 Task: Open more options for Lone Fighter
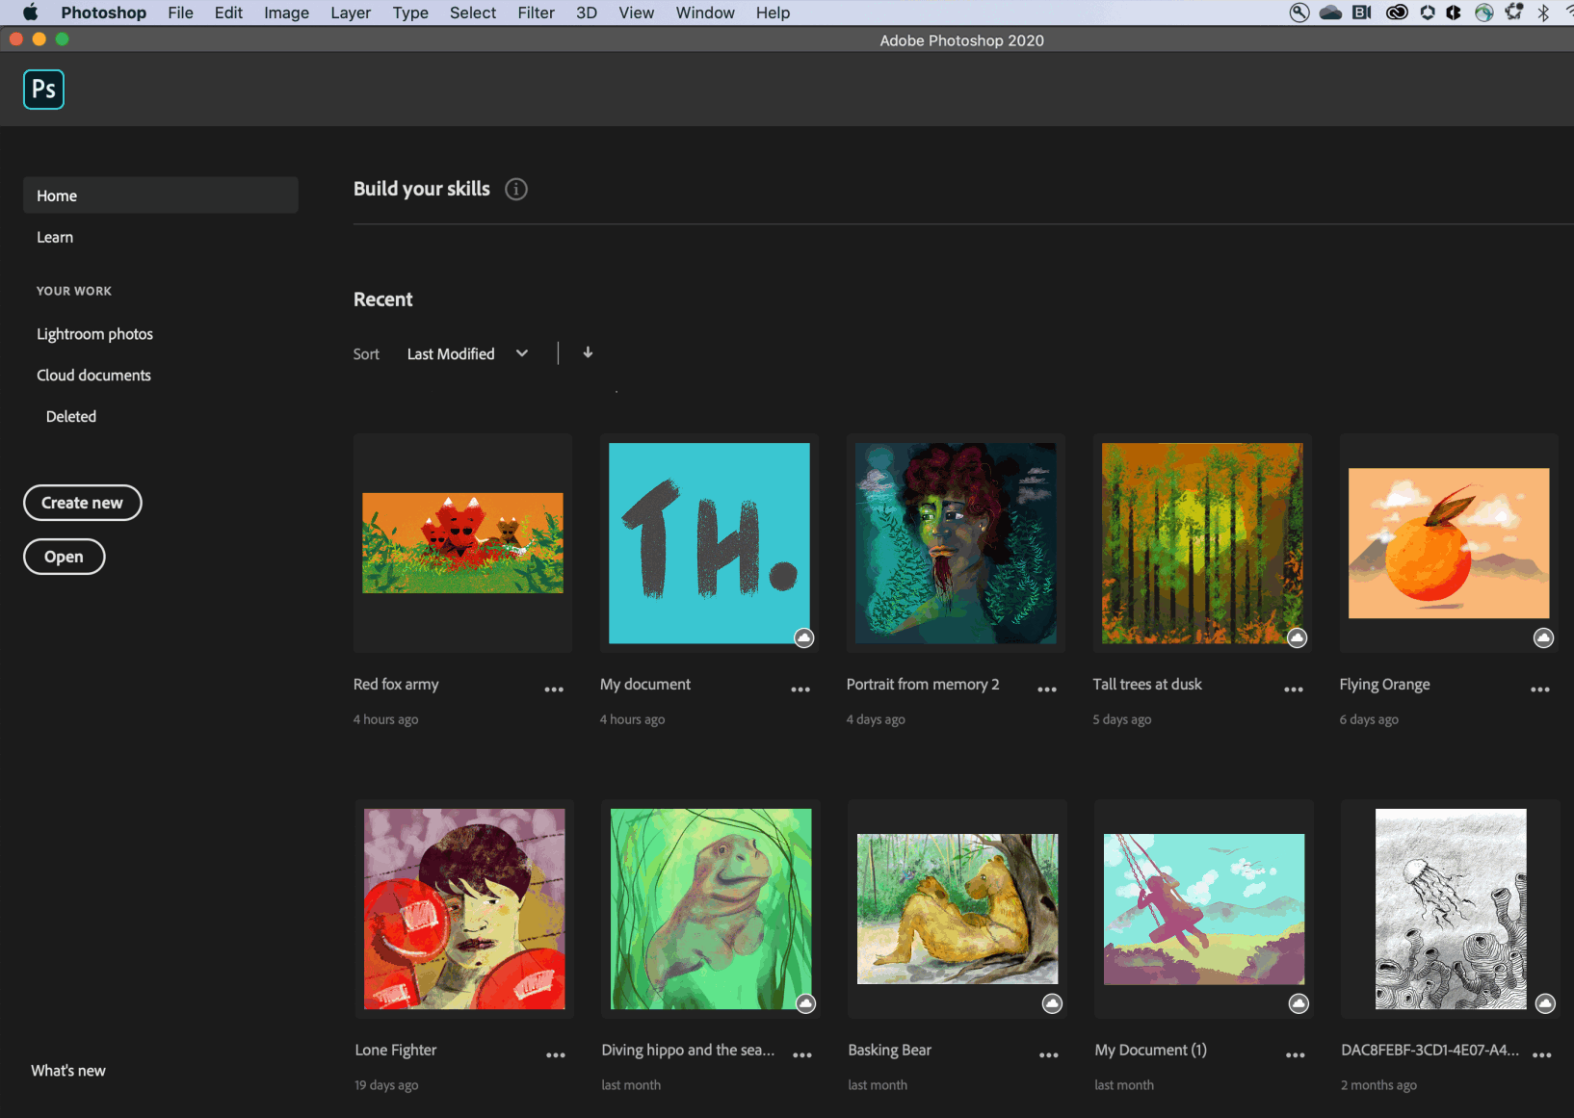click(x=556, y=1055)
